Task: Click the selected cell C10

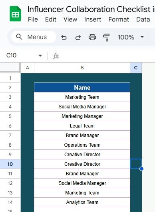Action: pyautogui.click(x=136, y=164)
